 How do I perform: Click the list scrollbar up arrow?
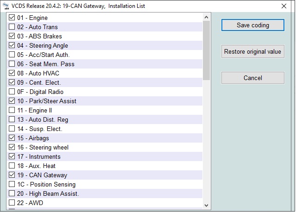[x=206, y=17]
